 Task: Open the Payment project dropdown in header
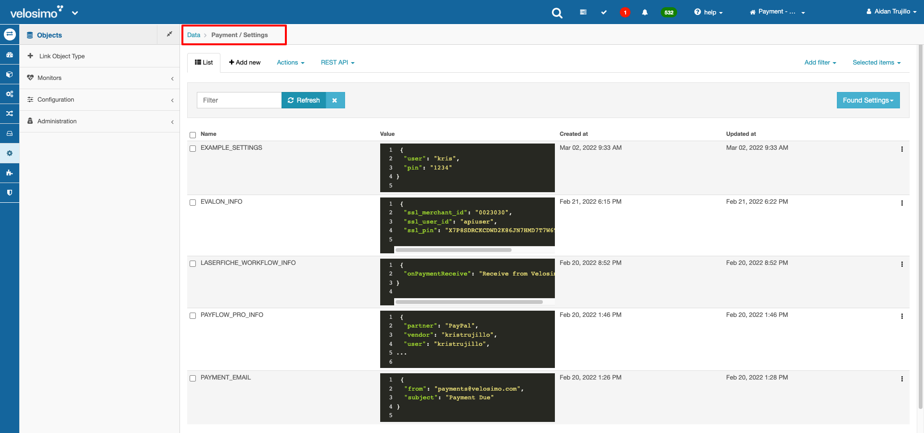tap(777, 12)
